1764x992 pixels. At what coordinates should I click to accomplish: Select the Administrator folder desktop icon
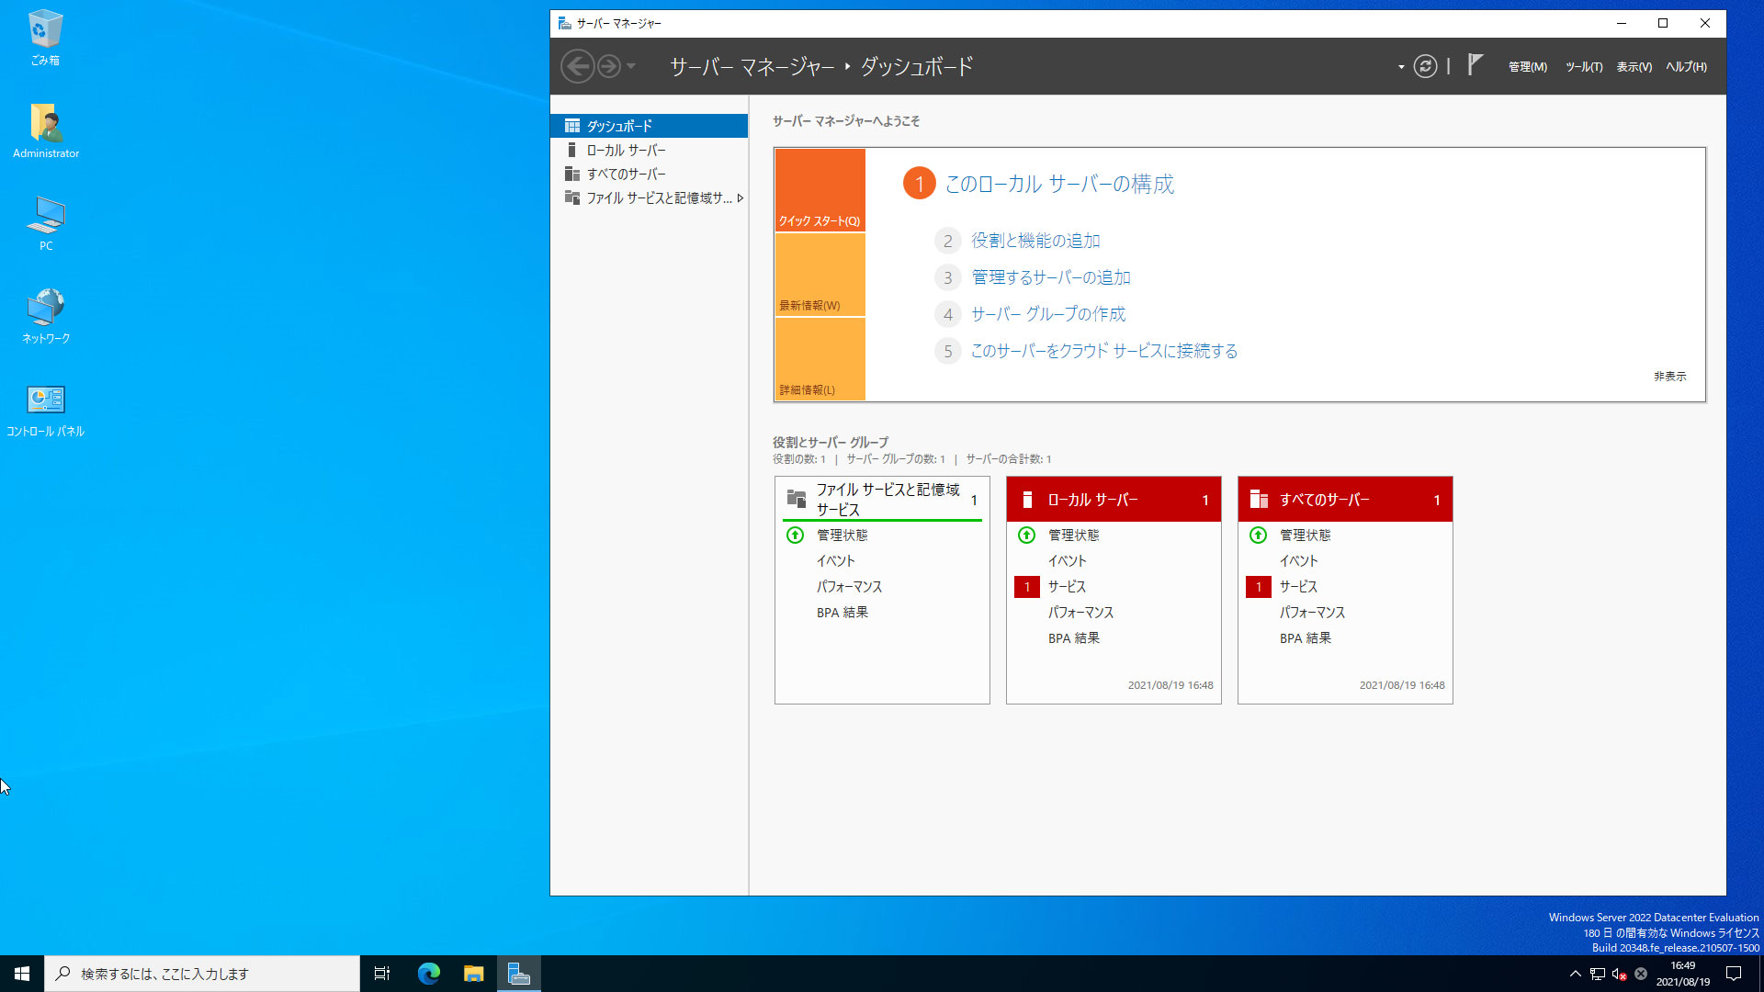click(46, 130)
